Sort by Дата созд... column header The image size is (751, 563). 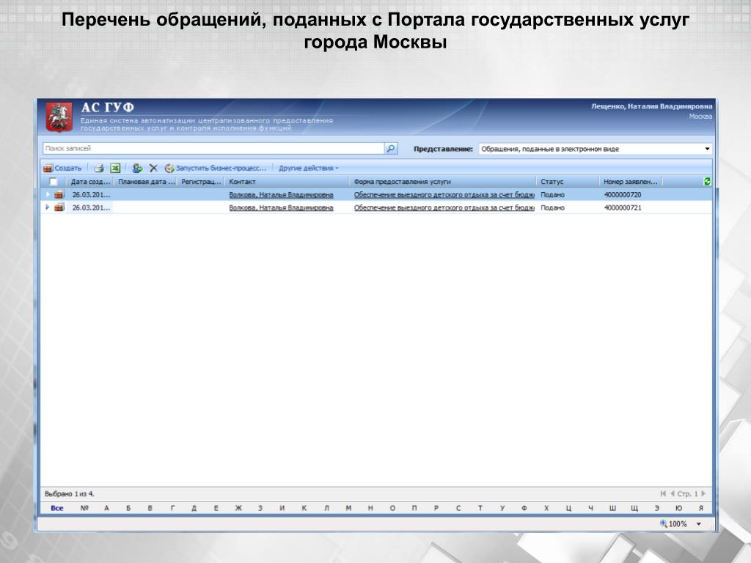click(x=90, y=182)
